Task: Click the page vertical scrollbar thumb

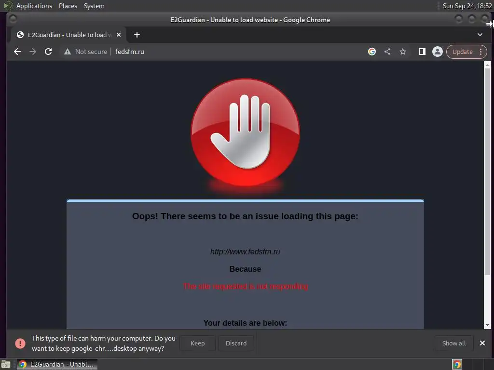Action: point(487,172)
